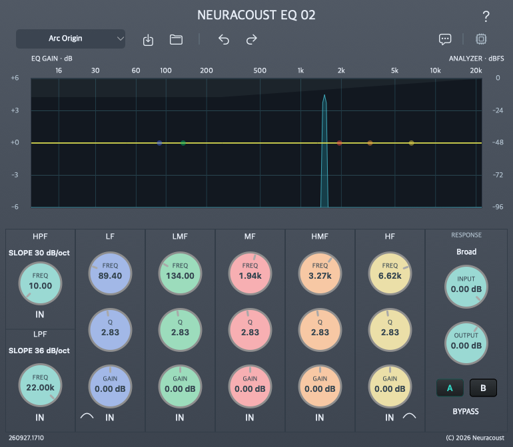The image size is (513, 447).
Task: Click the MF Q knob
Action: coord(250,330)
